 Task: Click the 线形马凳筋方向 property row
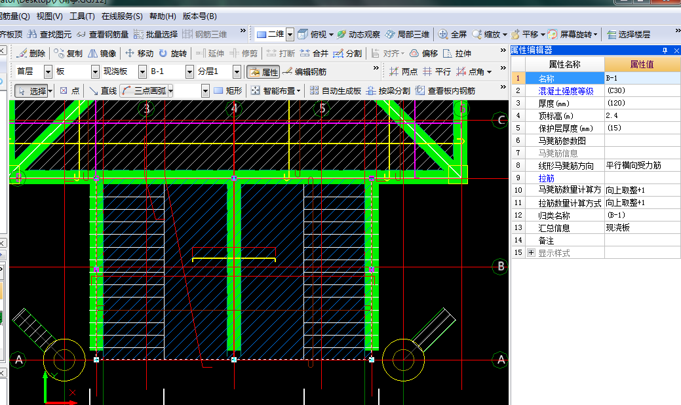click(x=596, y=165)
